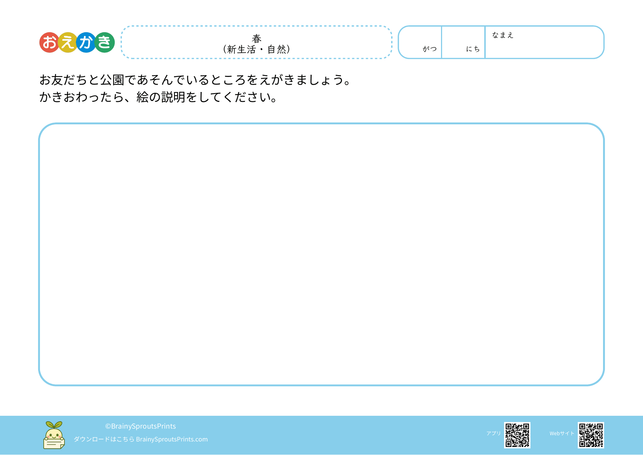Click the BrainySproutsPrints.com download link
Screen dimensions: 643x455
(172, 439)
